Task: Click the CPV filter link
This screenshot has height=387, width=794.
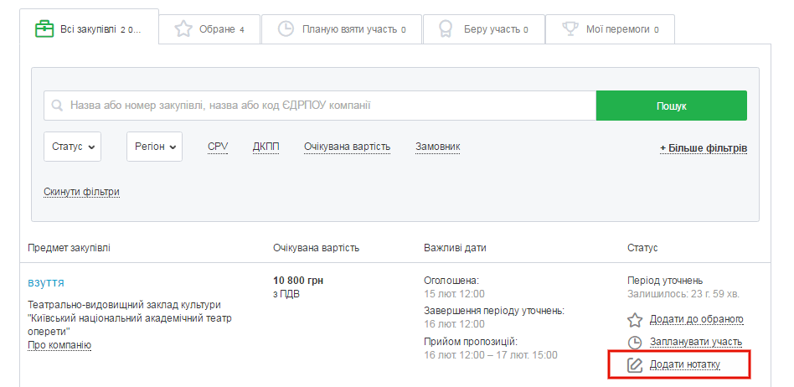Action: tap(218, 147)
